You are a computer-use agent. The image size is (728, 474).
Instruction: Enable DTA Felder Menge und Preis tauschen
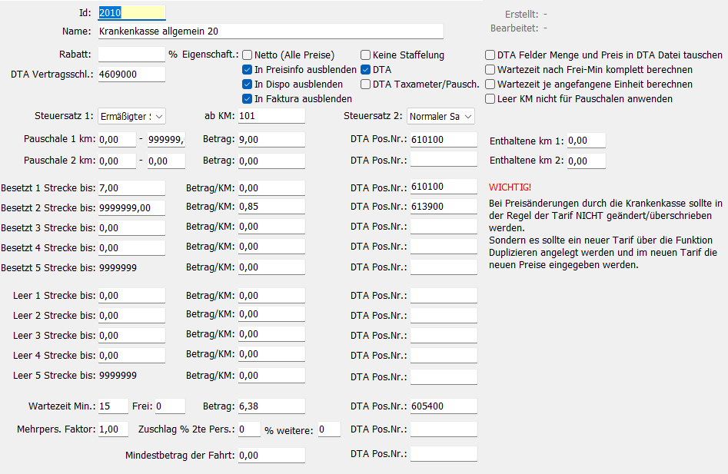[x=490, y=55]
